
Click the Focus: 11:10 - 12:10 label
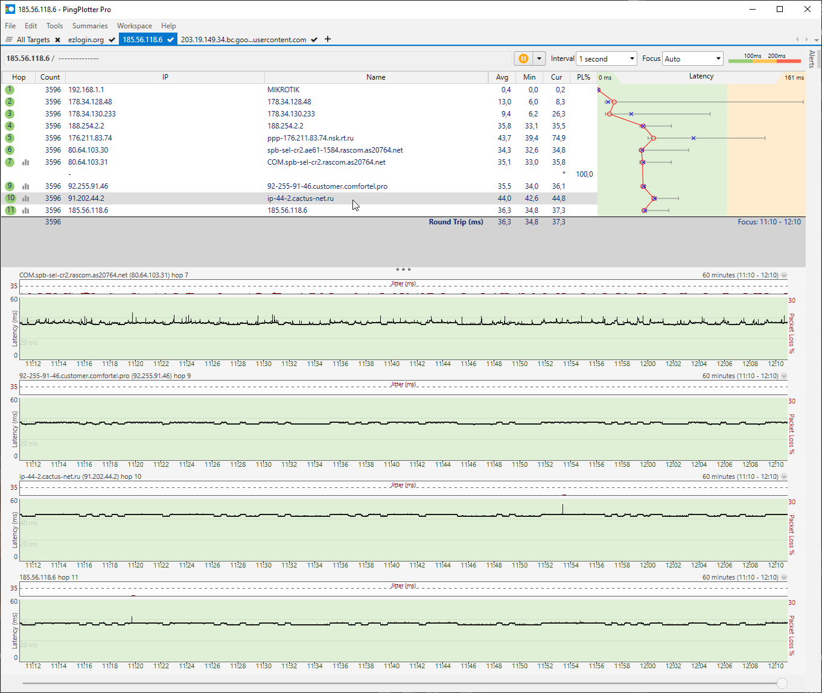pos(769,222)
